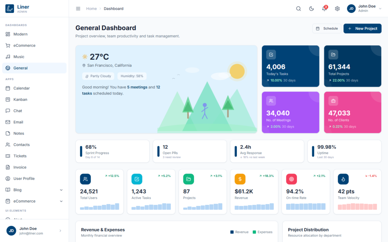This screenshot has width=388, height=242.
Task: Click the -1.4% velocity trend
Action: point(371,176)
